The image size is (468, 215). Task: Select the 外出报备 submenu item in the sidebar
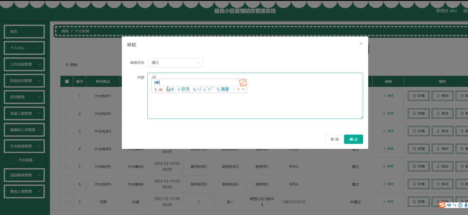tap(26, 160)
